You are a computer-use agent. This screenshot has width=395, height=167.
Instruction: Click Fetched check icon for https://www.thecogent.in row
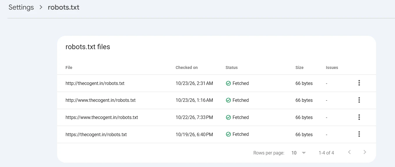tap(228, 117)
